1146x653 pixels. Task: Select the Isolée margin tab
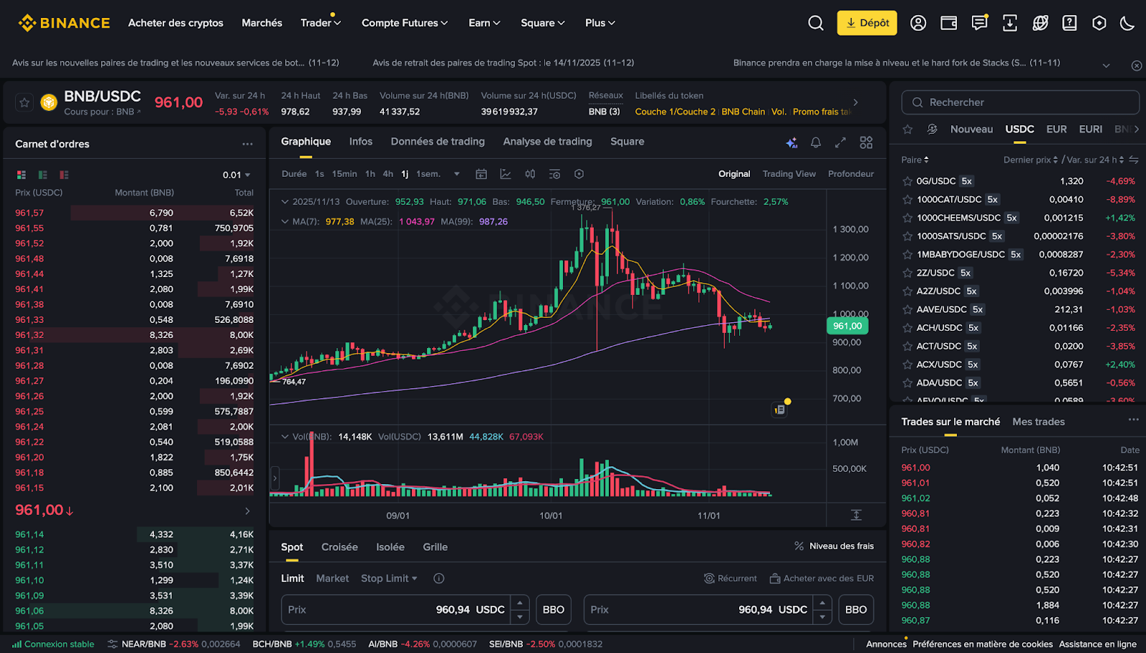pyautogui.click(x=390, y=546)
